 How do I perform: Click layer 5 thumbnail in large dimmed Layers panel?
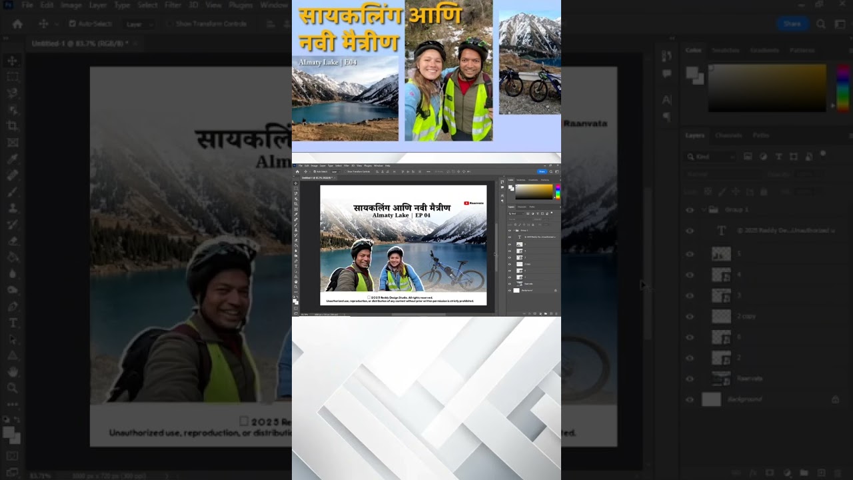click(721, 253)
